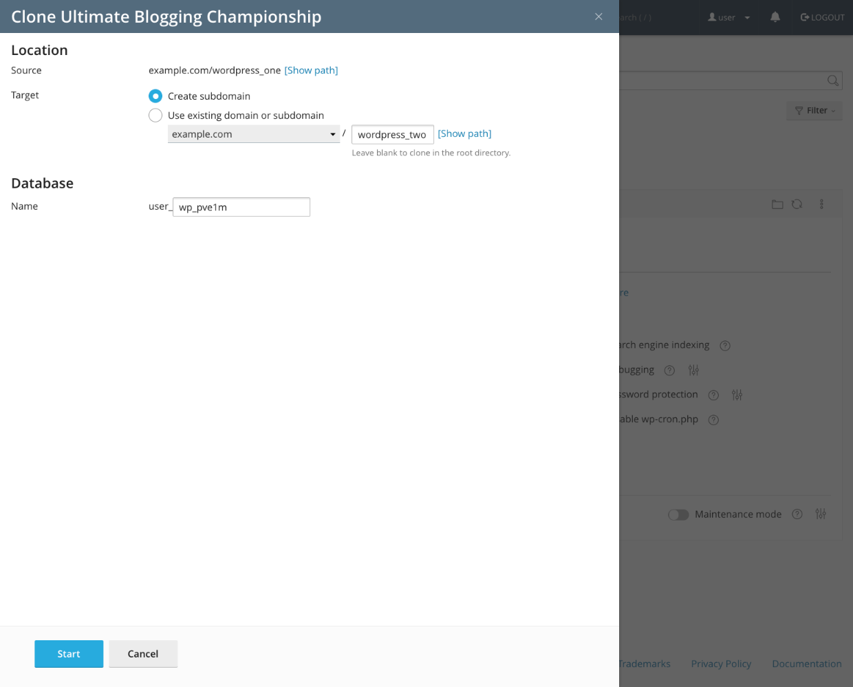Click the Cancel button
The width and height of the screenshot is (853, 687).
143,654
